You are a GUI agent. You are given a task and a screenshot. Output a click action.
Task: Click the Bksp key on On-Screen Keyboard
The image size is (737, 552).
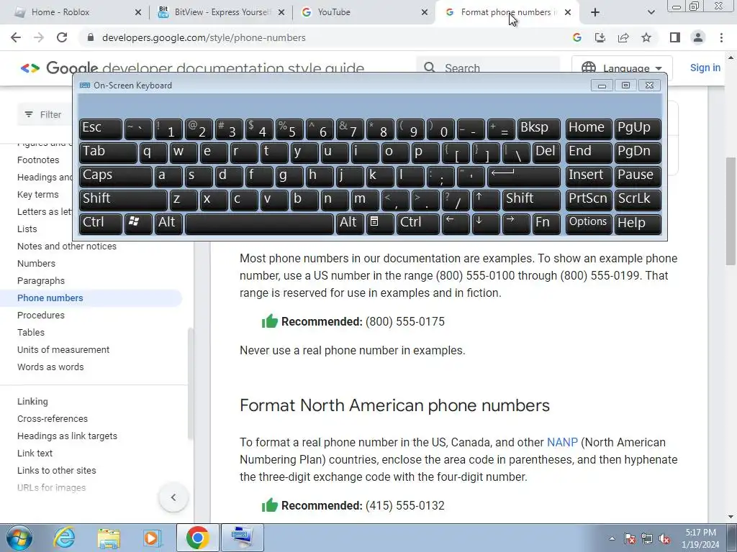539,129
